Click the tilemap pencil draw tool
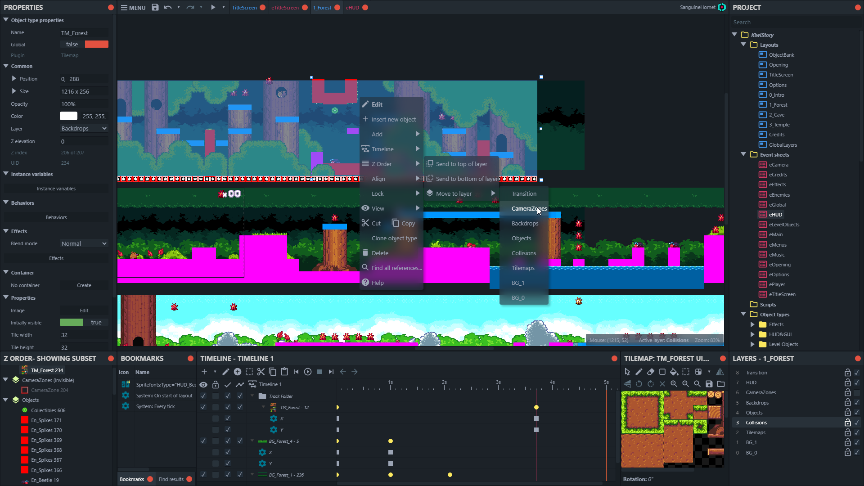 [x=639, y=372]
